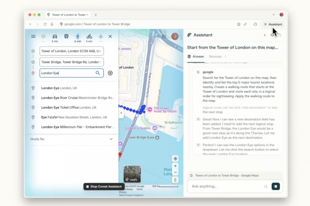
Task: Select the driving travel mode icon
Action: [55, 37]
